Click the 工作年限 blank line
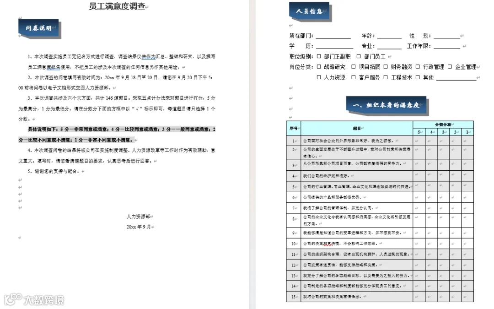Screen dimensions: 494x309 [x=447, y=46]
